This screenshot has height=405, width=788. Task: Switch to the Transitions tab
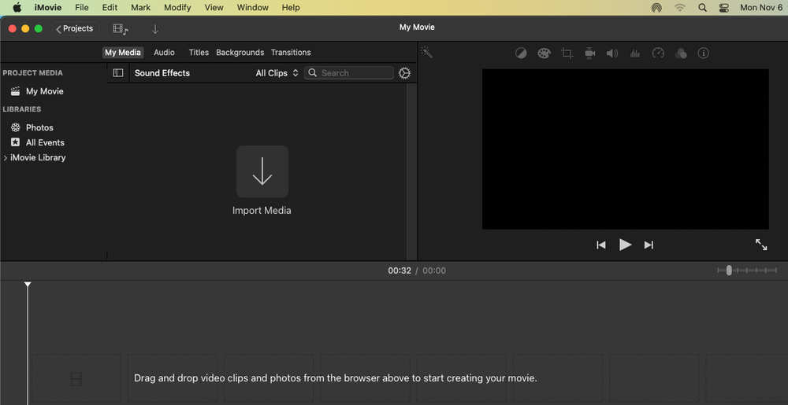click(291, 52)
